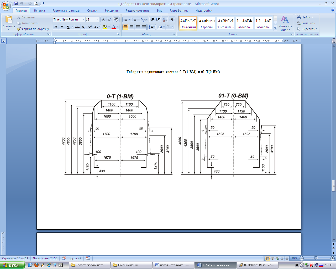Open the font size 12 dropdown

[98, 19]
